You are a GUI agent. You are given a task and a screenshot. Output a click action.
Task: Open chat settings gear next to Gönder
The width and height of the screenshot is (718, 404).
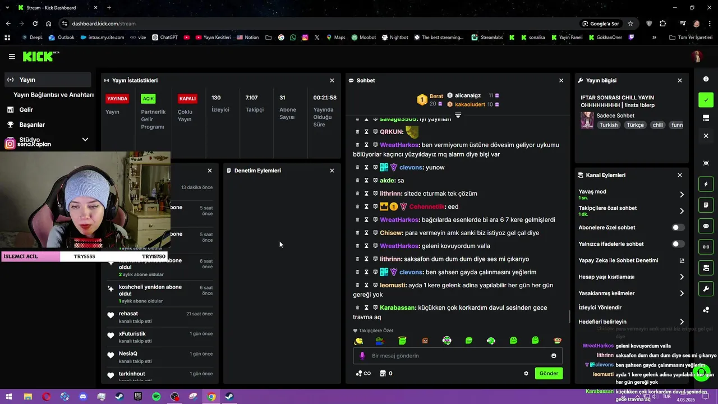pyautogui.click(x=526, y=373)
